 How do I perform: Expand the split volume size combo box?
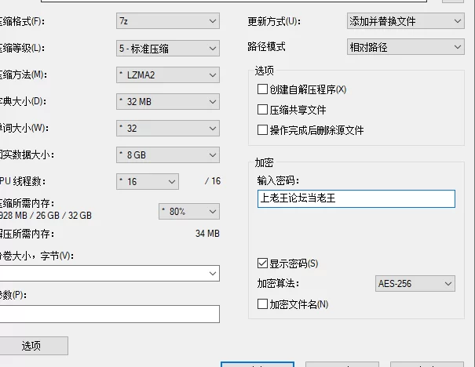[x=109, y=273]
